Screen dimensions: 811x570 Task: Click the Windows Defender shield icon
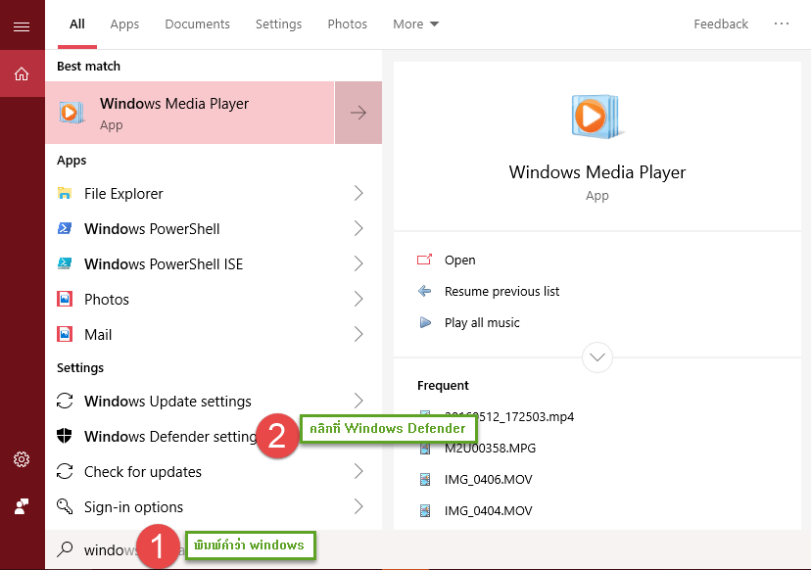tap(66, 436)
